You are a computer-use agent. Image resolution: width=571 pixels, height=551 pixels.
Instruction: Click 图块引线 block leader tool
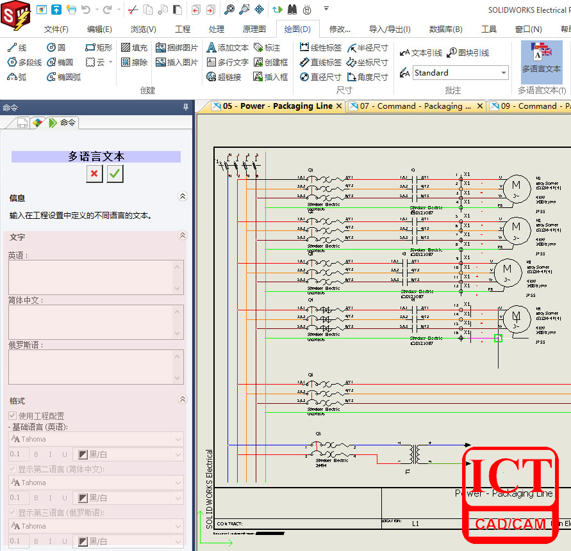[468, 52]
